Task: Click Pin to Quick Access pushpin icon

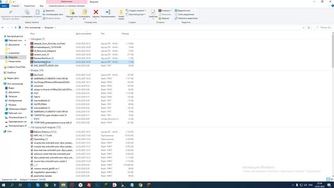Action: click(10, 12)
